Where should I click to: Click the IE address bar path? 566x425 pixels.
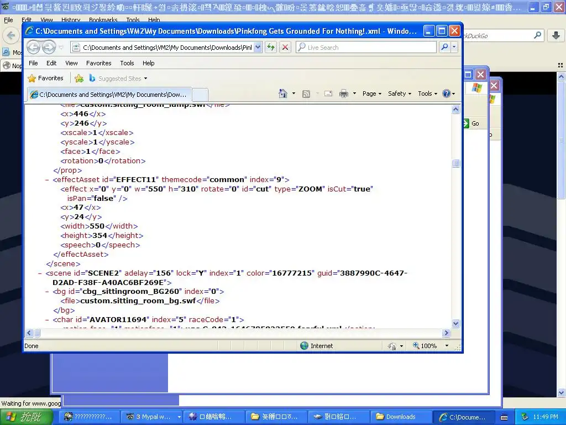click(167, 48)
